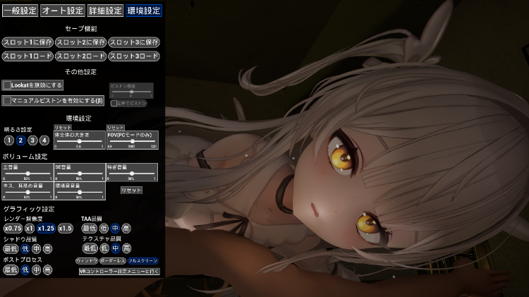The height and width of the screenshot is (297, 529).
Task: Set ポストプロセス to 最低
Action: [x=11, y=270]
